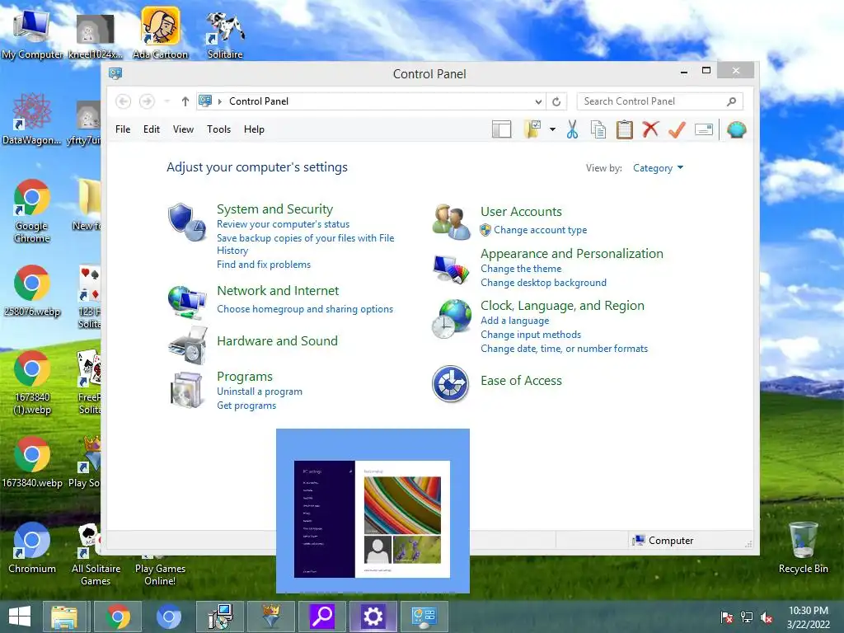Click Change input methods link
844x633 pixels.
click(531, 335)
